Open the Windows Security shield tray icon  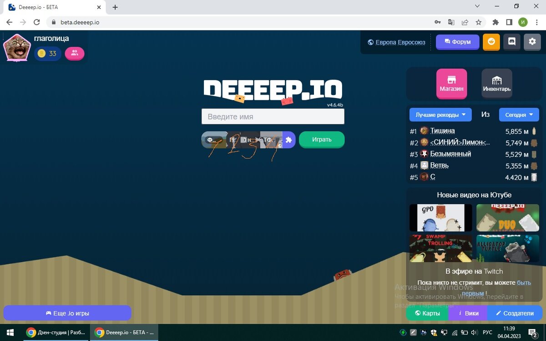434,332
